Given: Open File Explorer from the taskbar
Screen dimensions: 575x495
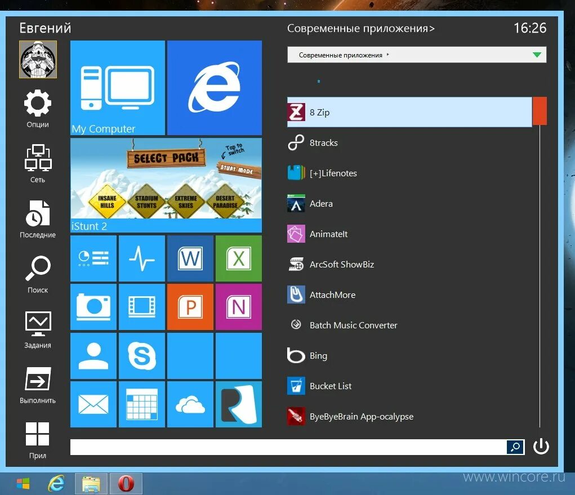Looking at the screenshot, I should (91, 484).
